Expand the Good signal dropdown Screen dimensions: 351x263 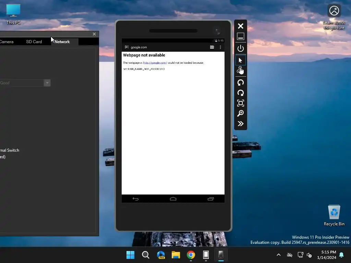coord(47,83)
